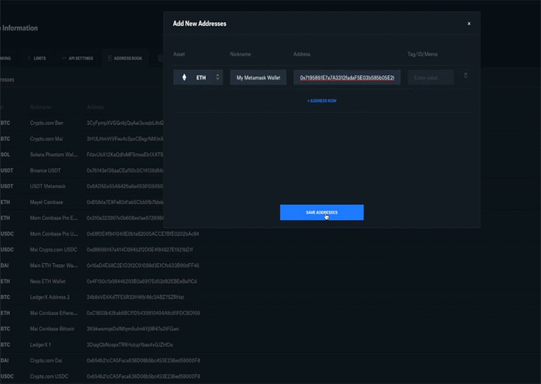The width and height of the screenshot is (541, 384).
Task: Click the address starting 34b8vVEKKdTFE
Action: pos(135,297)
